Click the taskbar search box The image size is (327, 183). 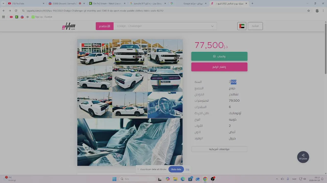point(137,179)
